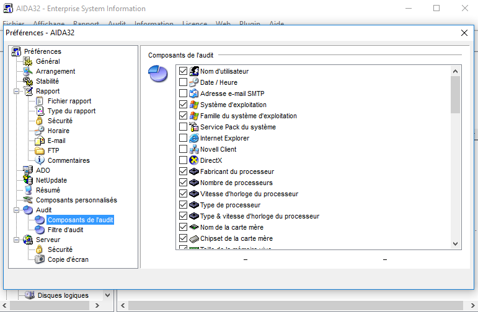Collapse the Serveur tree node
The width and height of the screenshot is (478, 312).
click(x=17, y=240)
